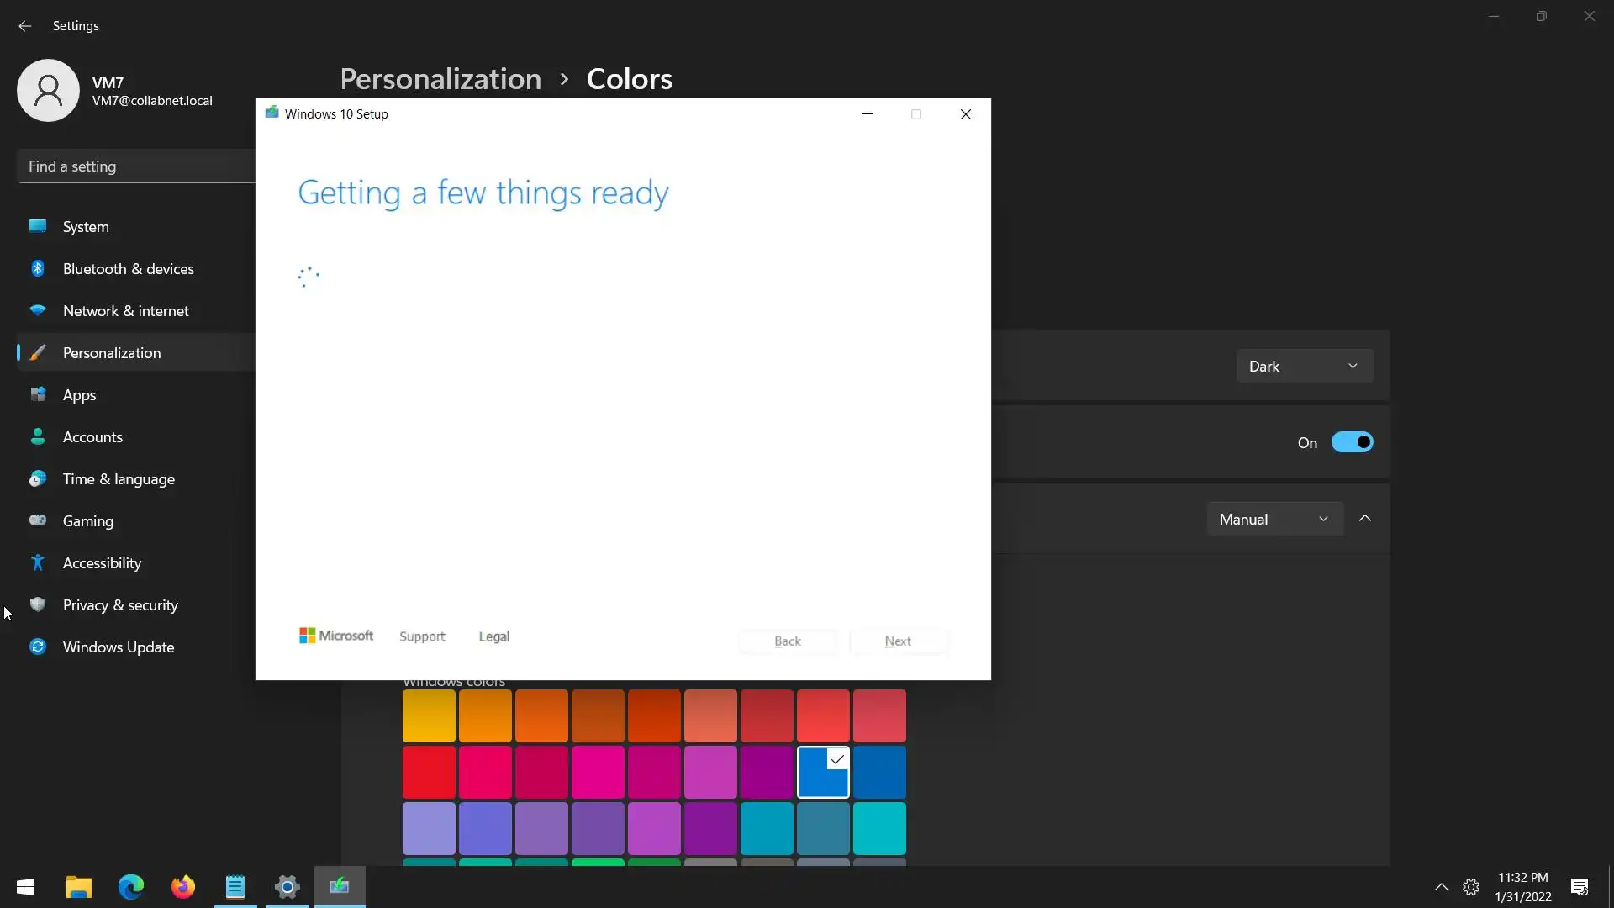Screen dimensions: 1614x908
Task: Click the Windows Start button
Action: point(25,887)
